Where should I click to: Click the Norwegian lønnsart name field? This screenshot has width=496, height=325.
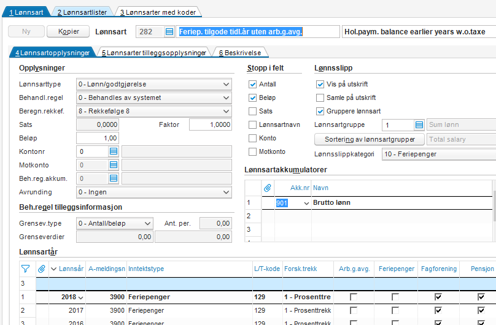pos(257,32)
